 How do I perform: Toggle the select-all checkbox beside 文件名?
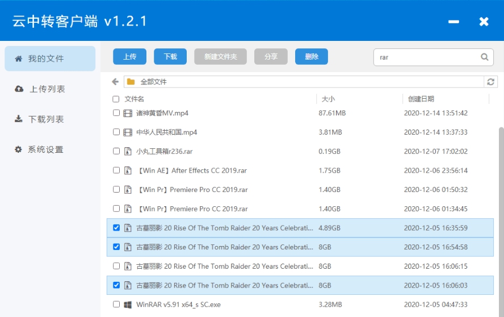116,99
